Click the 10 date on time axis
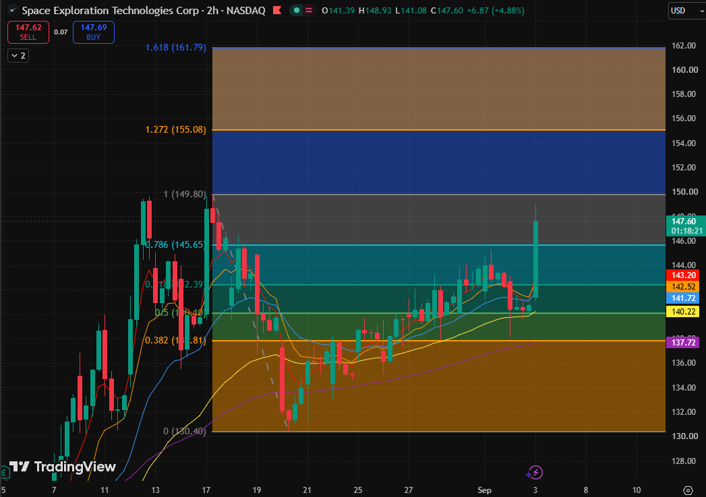Viewport: 706px width, 497px height. (x=637, y=490)
